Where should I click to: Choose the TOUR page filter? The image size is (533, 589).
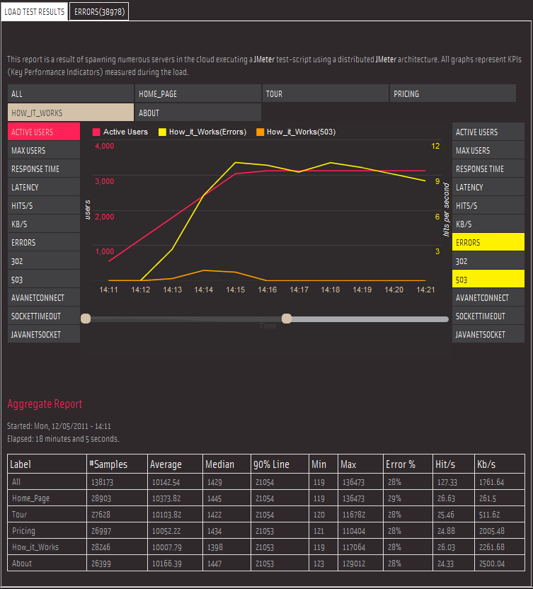[x=324, y=93]
